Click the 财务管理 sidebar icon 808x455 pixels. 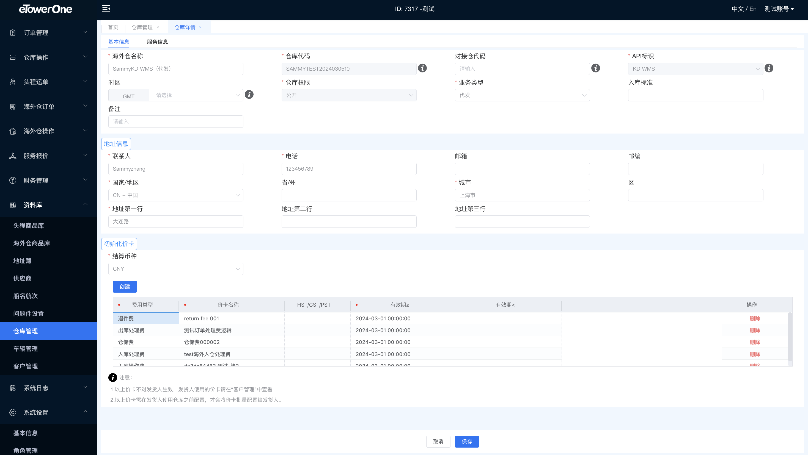click(x=13, y=180)
